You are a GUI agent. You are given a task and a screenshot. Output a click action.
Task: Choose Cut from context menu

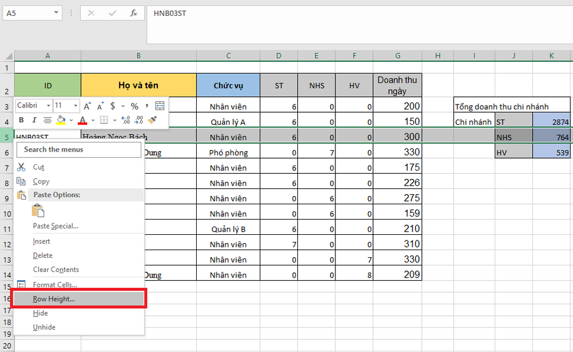[x=79, y=167]
